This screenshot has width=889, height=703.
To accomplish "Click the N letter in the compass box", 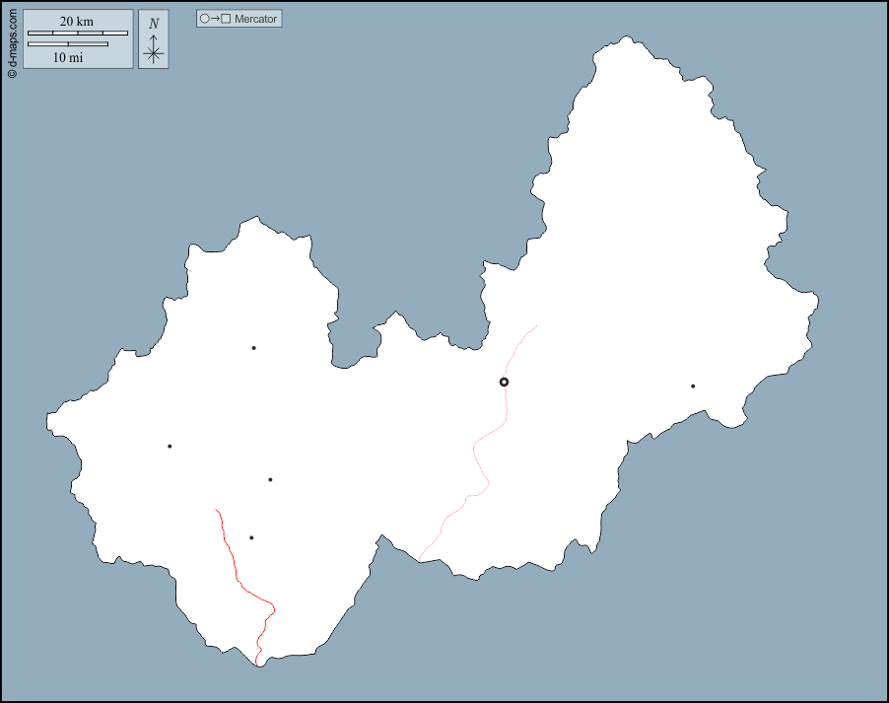I will [153, 24].
